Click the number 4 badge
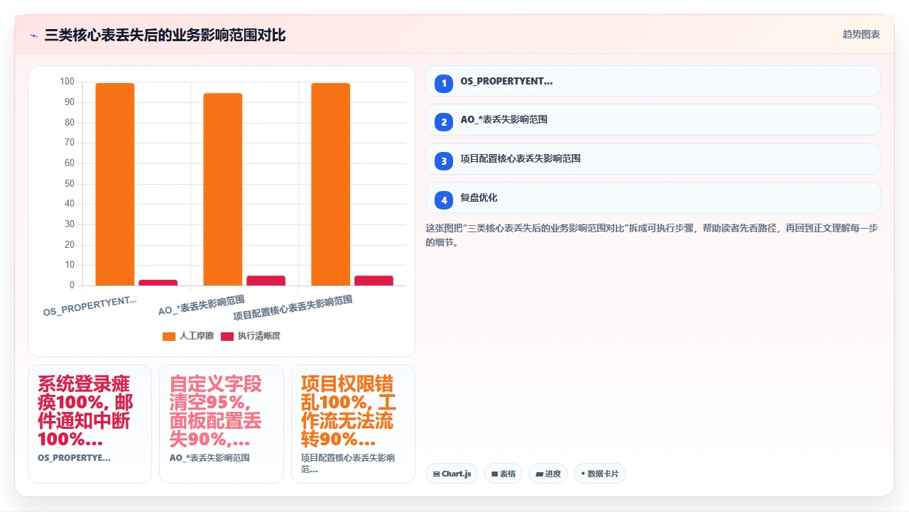The height and width of the screenshot is (512, 909). click(444, 200)
